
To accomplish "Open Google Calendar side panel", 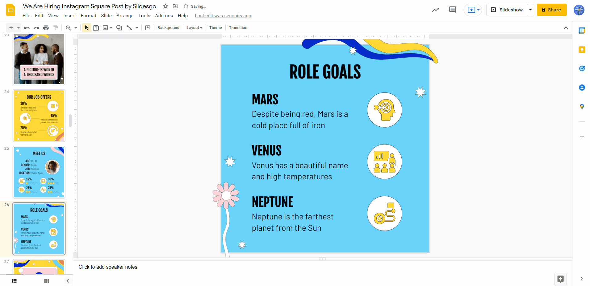I will point(582,31).
